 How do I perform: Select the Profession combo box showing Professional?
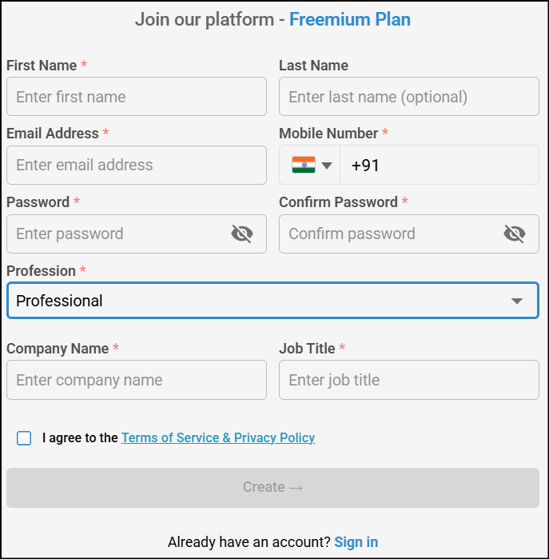[x=256, y=301]
